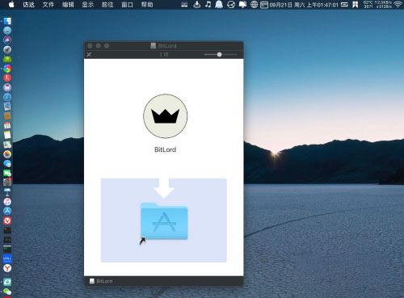The height and width of the screenshot is (298, 404).
Task: Click the globe input source icon
Action: [254, 4]
